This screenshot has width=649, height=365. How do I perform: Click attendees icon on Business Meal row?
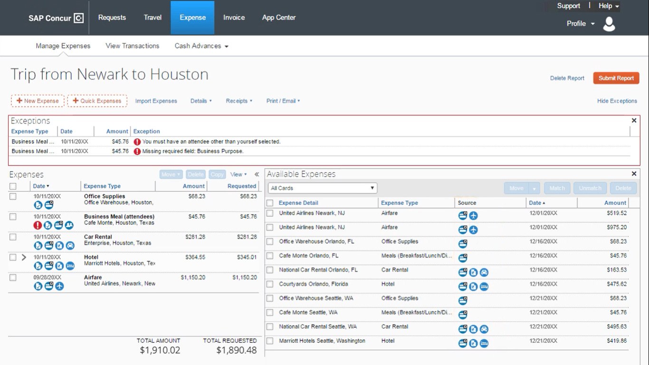tap(69, 225)
